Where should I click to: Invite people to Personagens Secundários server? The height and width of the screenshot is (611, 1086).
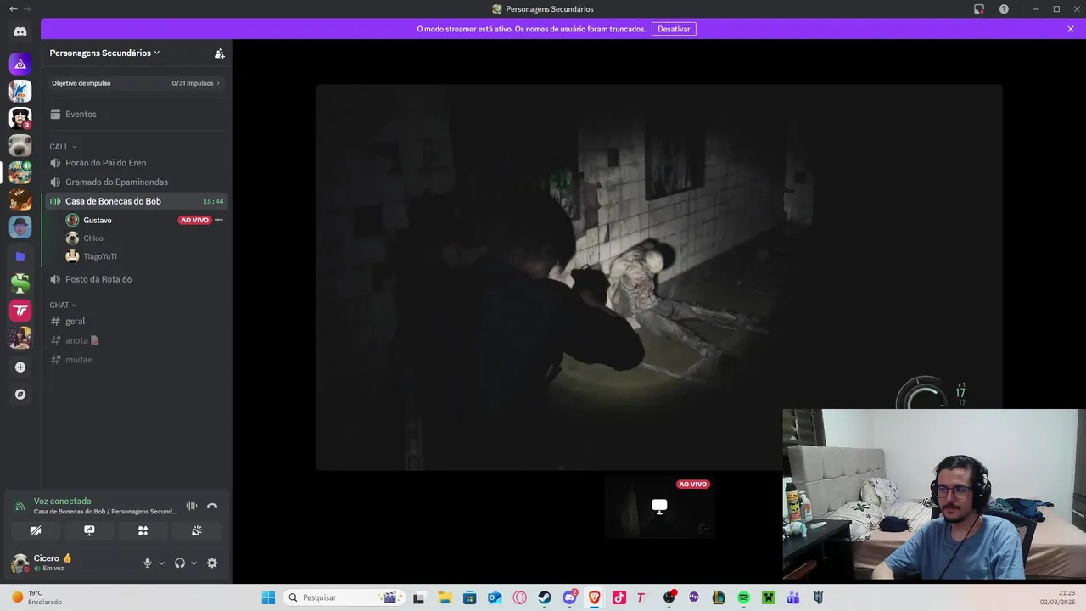219,53
